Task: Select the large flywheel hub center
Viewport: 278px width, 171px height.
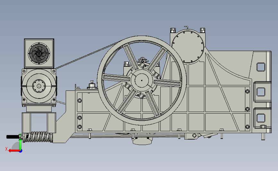Action: (142, 80)
